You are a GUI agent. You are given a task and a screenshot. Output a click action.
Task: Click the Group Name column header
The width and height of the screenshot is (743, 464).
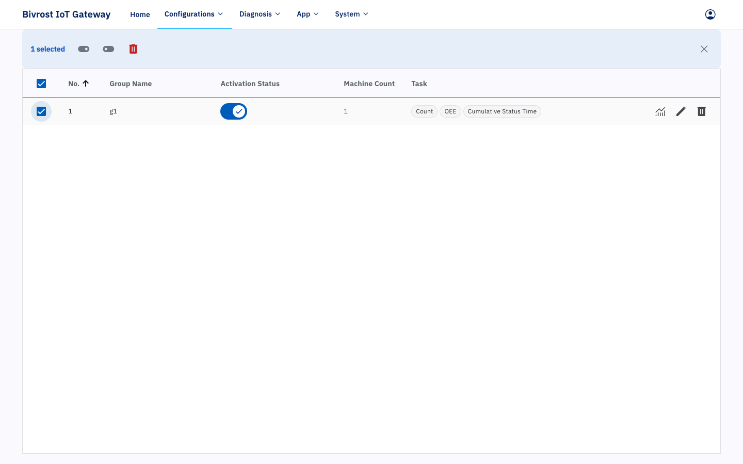[131, 84]
